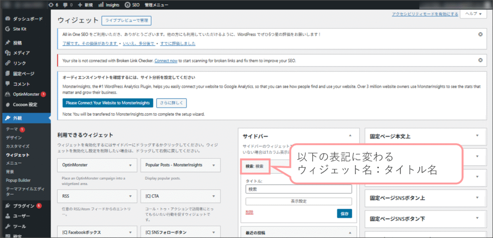This screenshot has width=493, height=238.
Task: Open the SEO menu in the admin bar
Action: coord(132,4)
